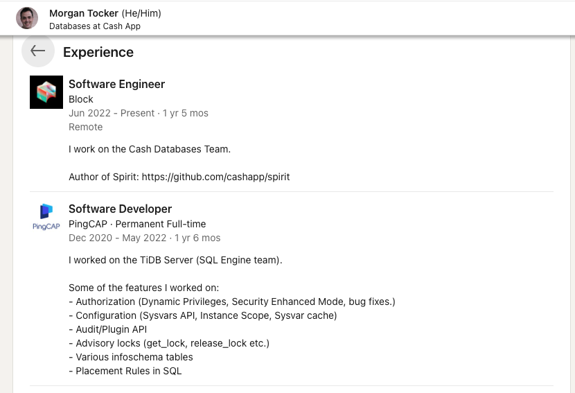Click the TiDB Server description sentence
The width and height of the screenshot is (575, 393).
coord(175,260)
